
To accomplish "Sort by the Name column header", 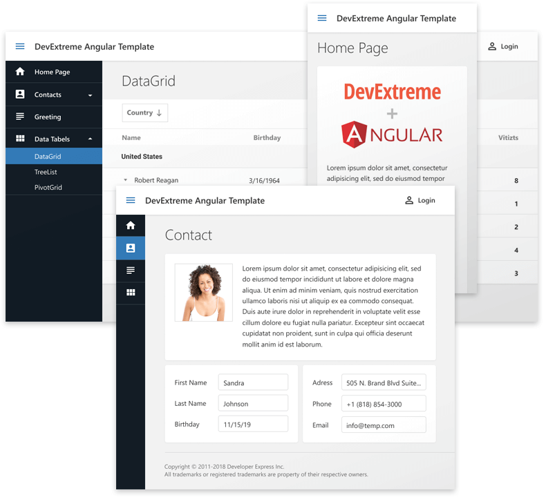I will click(x=131, y=138).
